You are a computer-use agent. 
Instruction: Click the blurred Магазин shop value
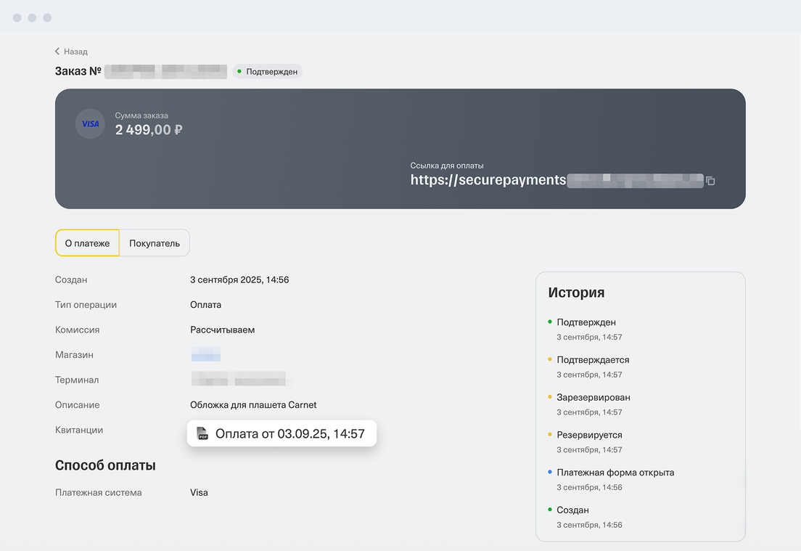coord(206,355)
